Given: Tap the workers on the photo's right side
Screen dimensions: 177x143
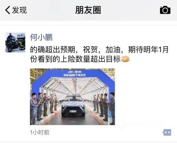Looking at the screenshot, I should 104,108.
